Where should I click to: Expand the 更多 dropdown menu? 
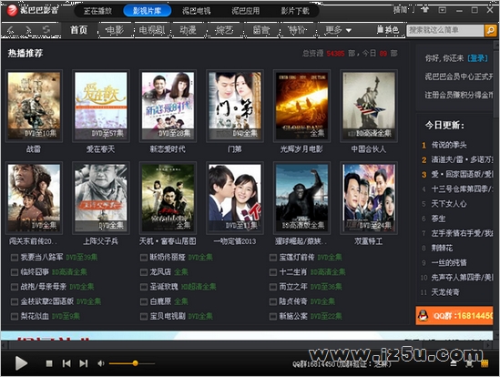338,30
